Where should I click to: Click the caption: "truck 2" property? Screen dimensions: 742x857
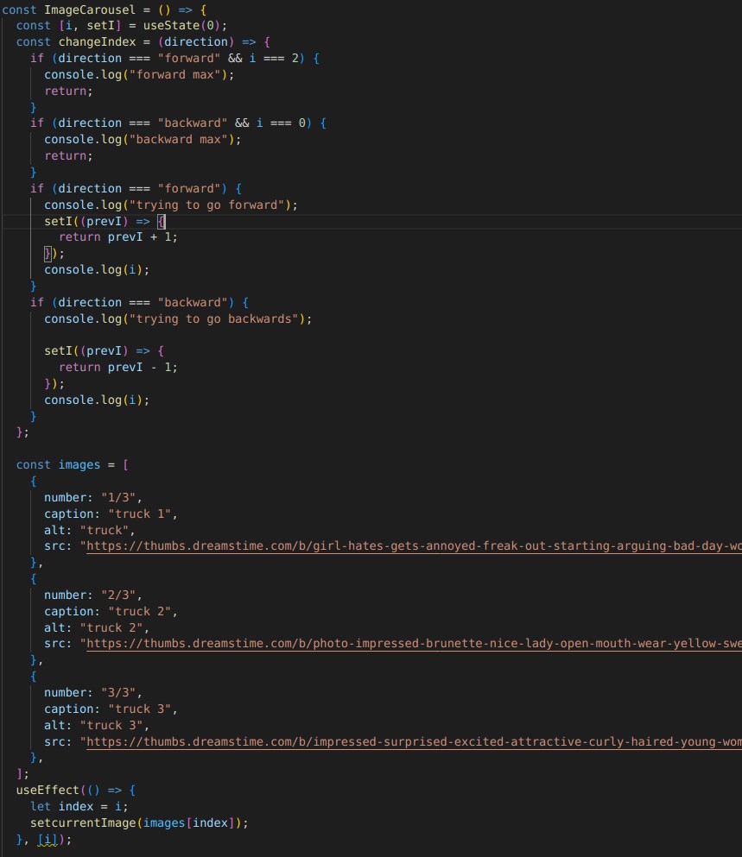click(x=111, y=611)
